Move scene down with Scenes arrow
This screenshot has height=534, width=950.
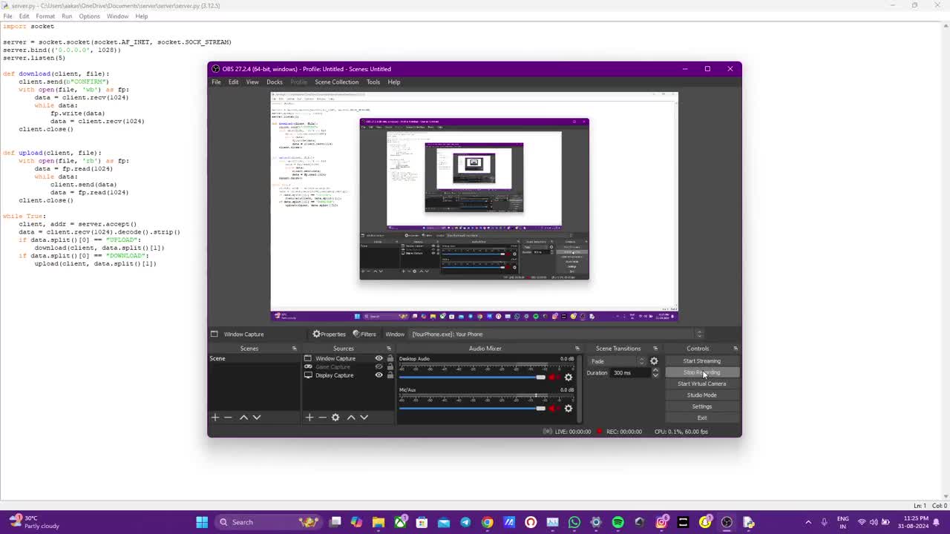point(257,418)
